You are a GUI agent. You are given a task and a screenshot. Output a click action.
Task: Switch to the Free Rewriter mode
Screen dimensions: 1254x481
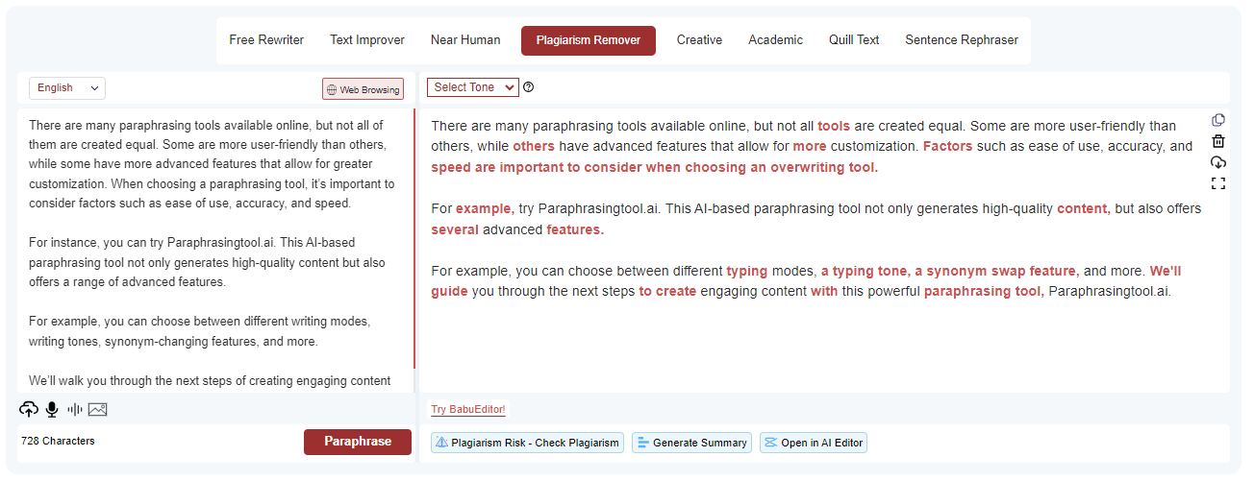click(266, 40)
